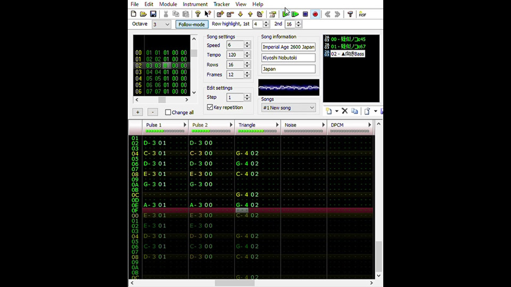Click the + button below the frame list

(138, 112)
